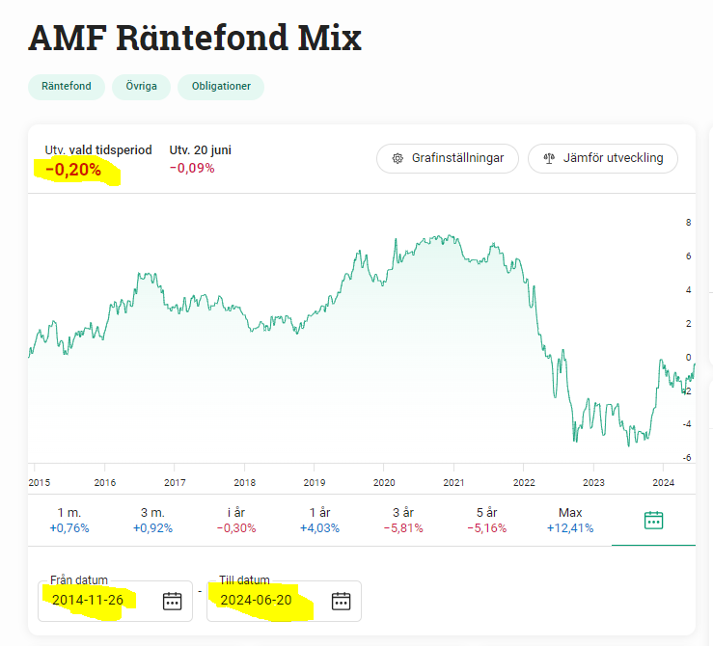Select the i år period tab
Screen dimensions: 713x646
click(x=236, y=520)
